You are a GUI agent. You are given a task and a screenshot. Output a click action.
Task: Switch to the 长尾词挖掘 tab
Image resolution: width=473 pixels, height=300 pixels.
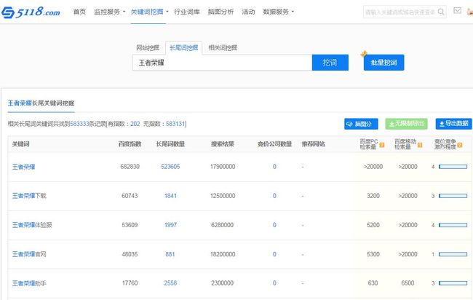tap(183, 47)
